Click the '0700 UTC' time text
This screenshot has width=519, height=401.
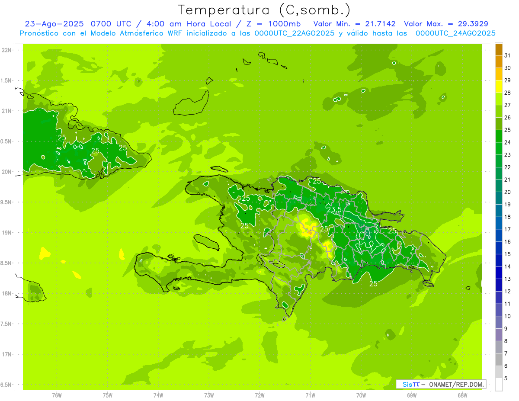111,24
